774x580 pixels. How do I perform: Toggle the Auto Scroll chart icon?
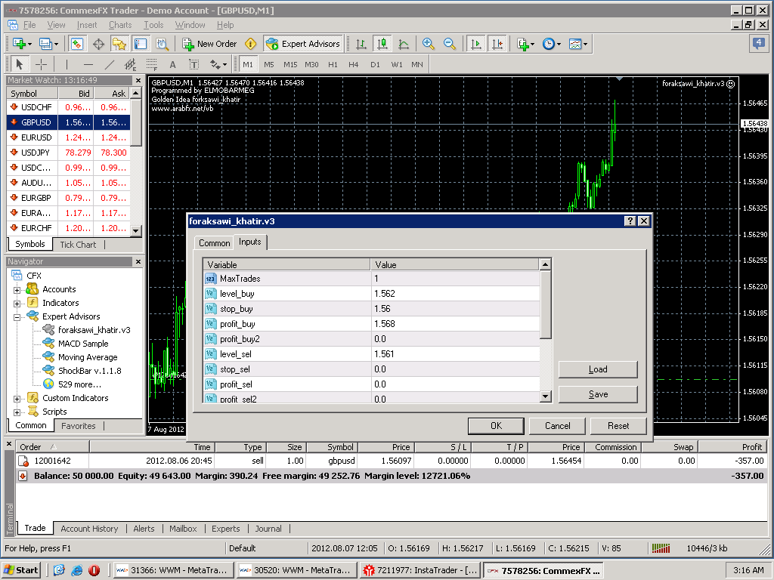[x=476, y=44]
